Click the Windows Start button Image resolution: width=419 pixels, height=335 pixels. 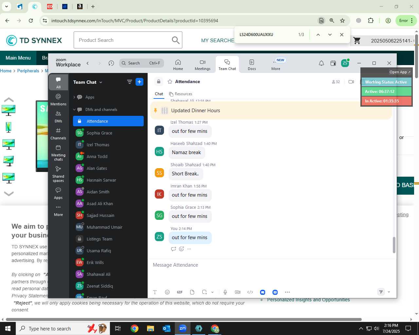tap(8, 328)
